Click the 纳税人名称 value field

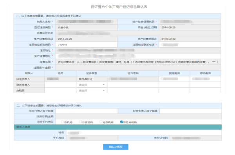[86, 21]
